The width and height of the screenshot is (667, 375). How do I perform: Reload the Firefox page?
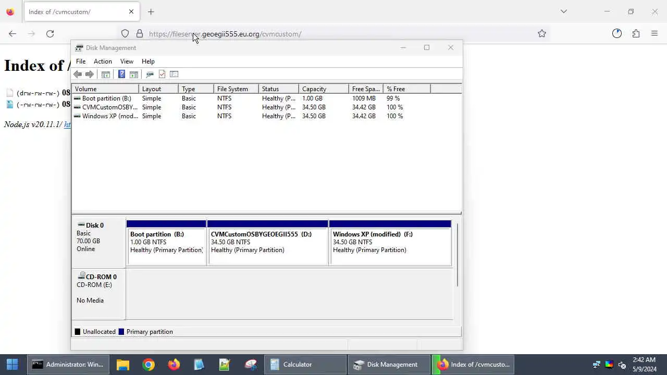coord(50,33)
